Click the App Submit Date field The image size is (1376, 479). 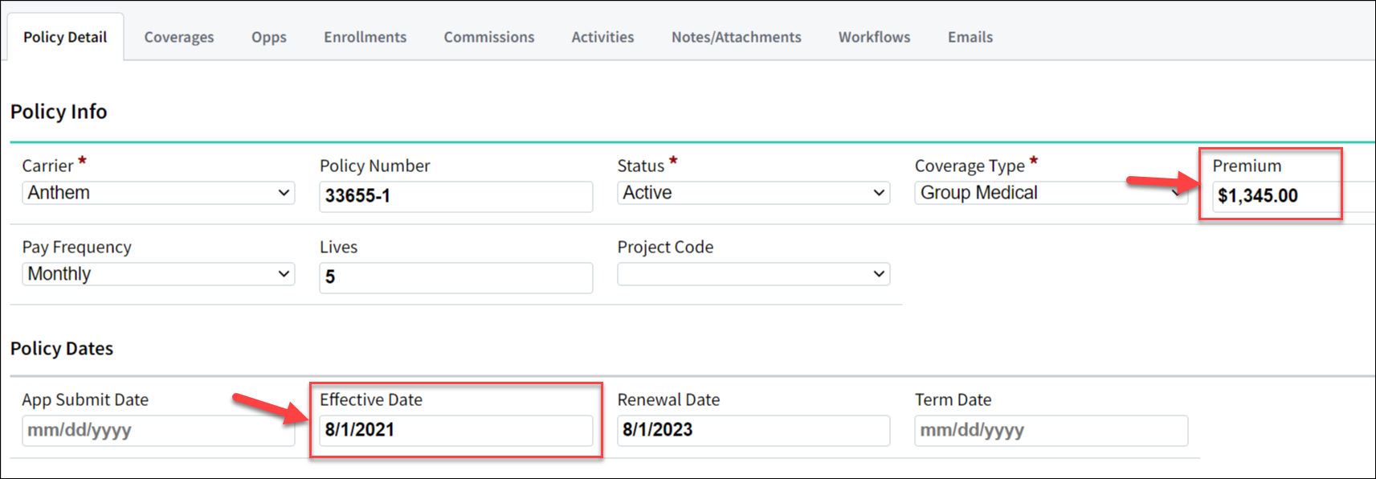pyautogui.click(x=158, y=430)
